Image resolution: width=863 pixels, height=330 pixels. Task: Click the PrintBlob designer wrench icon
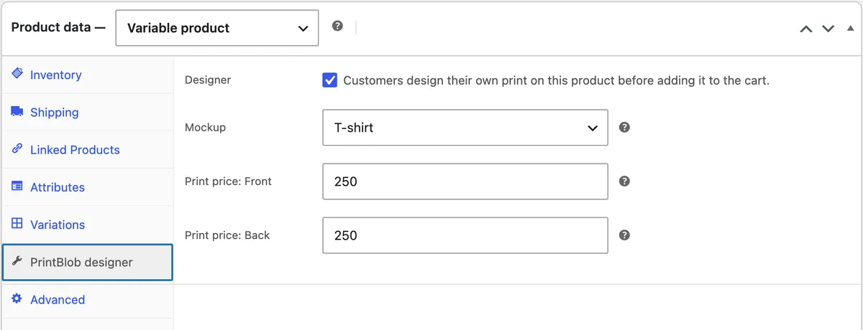[x=17, y=261]
